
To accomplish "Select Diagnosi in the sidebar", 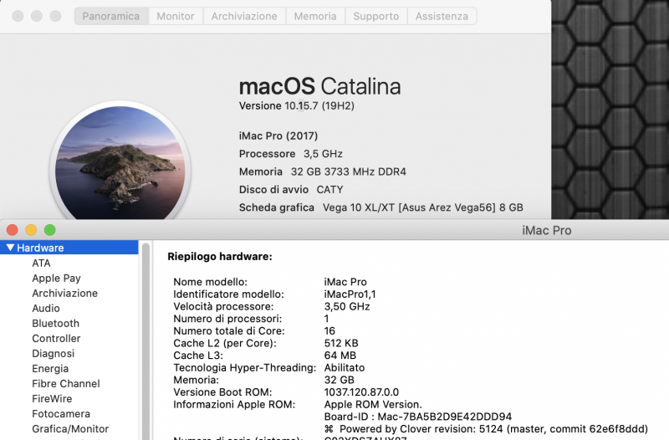I will (x=54, y=353).
